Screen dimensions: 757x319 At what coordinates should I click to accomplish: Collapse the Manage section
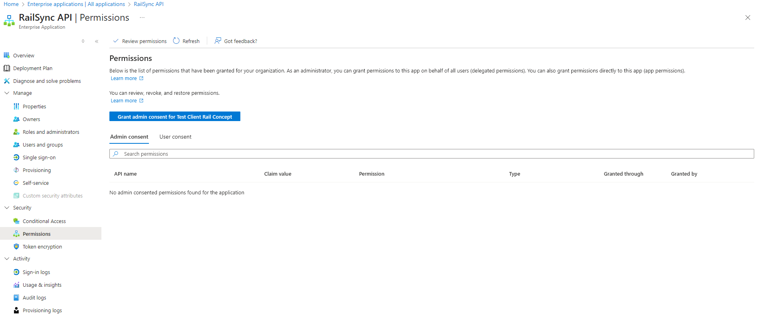7,93
